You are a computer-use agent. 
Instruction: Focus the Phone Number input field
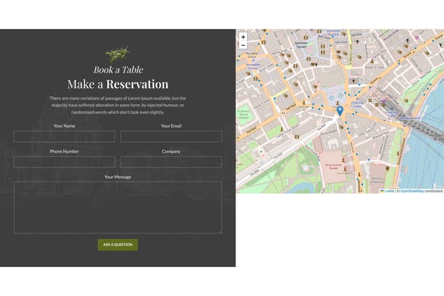tap(65, 162)
